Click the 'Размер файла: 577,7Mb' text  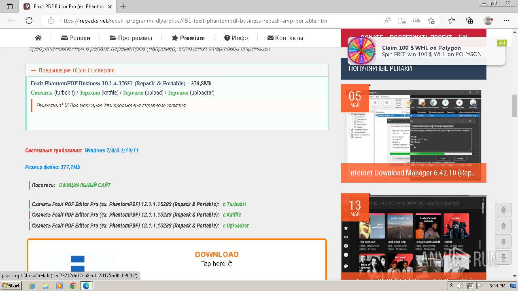coord(53,167)
